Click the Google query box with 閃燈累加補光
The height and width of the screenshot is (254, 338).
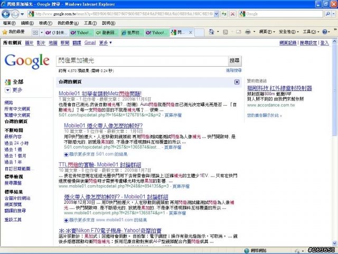tap(142, 61)
